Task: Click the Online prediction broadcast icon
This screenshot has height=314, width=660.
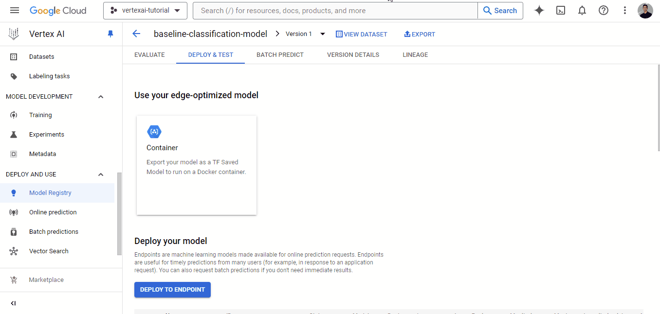Action: pos(14,212)
